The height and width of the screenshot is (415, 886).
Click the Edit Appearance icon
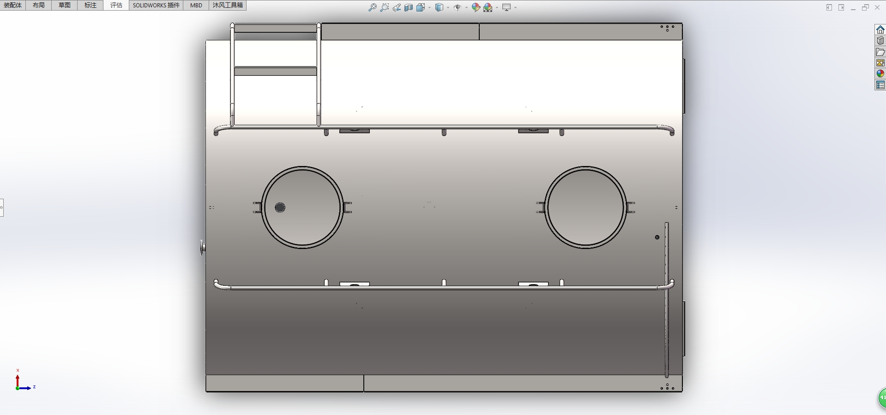tap(476, 7)
